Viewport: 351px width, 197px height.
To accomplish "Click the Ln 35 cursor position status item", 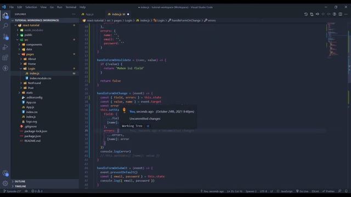I will pos(235,191).
